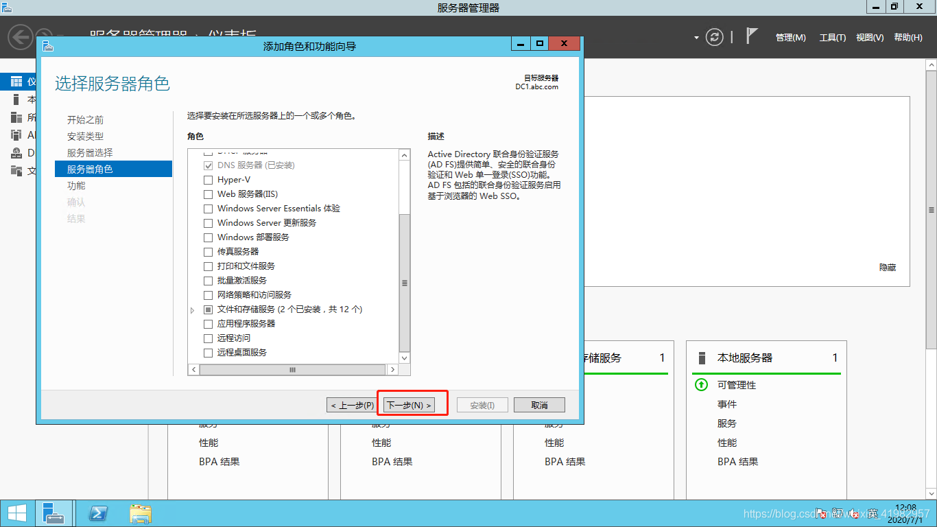
Task: Click 下一步(N) button
Action: tap(410, 405)
